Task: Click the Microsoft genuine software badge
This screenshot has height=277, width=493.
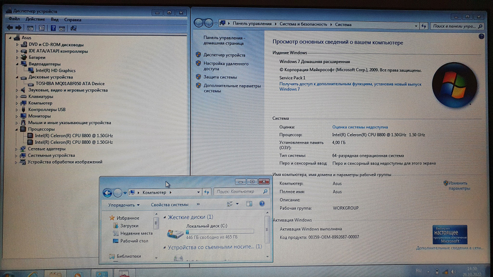Action: (450, 234)
